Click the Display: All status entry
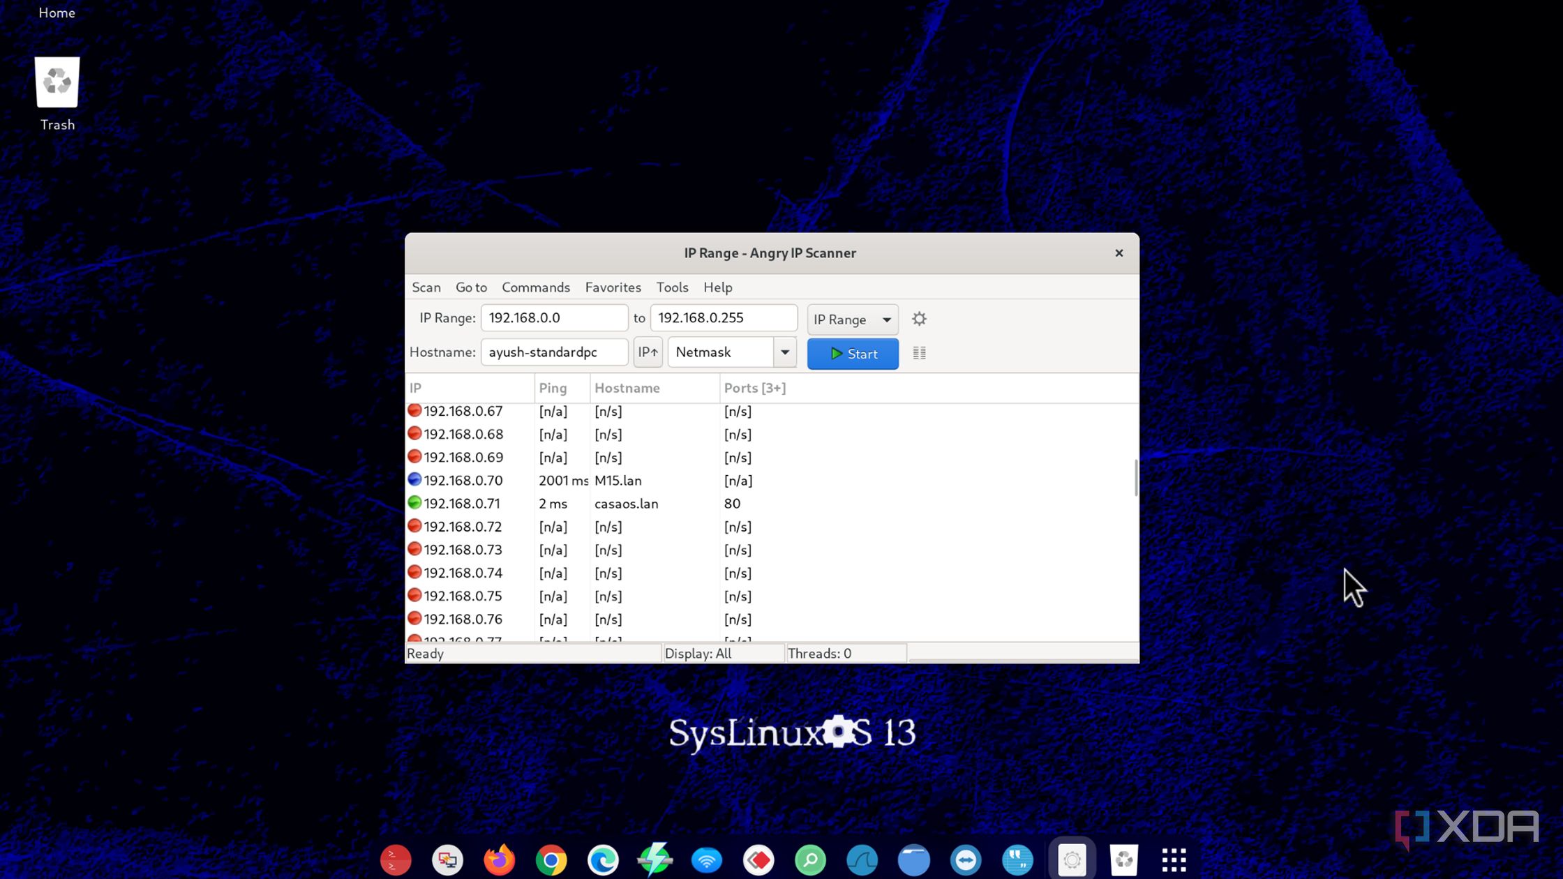Screen dimensions: 1563x879 [723, 654]
